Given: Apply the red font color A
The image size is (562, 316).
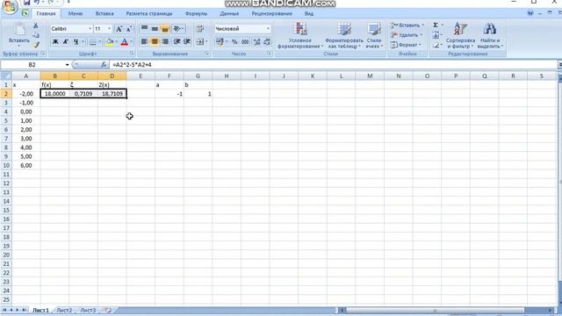Looking at the screenshot, I should [x=125, y=42].
